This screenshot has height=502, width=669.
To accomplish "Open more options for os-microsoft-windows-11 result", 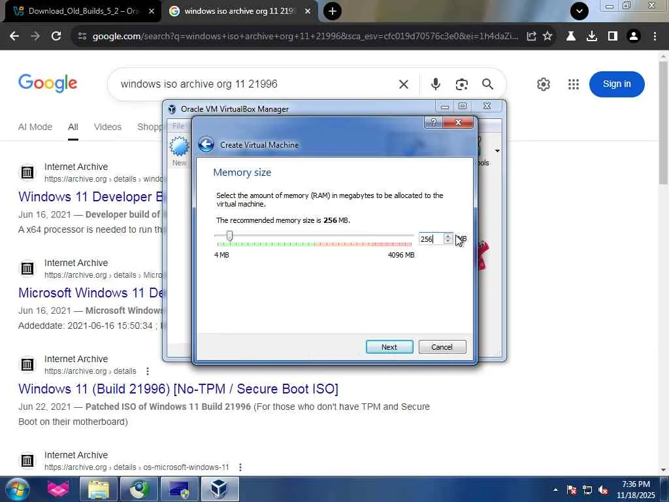I will pos(240,467).
